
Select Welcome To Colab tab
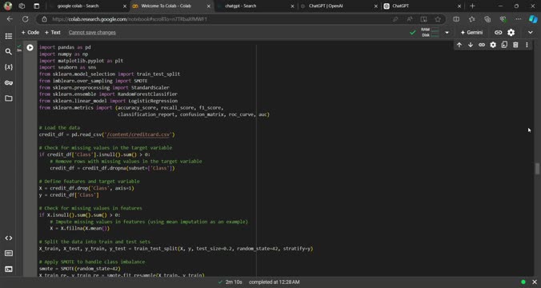tap(172, 6)
